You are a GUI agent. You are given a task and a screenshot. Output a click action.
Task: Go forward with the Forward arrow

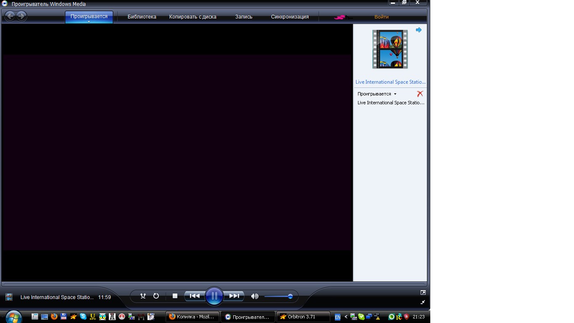[21, 16]
